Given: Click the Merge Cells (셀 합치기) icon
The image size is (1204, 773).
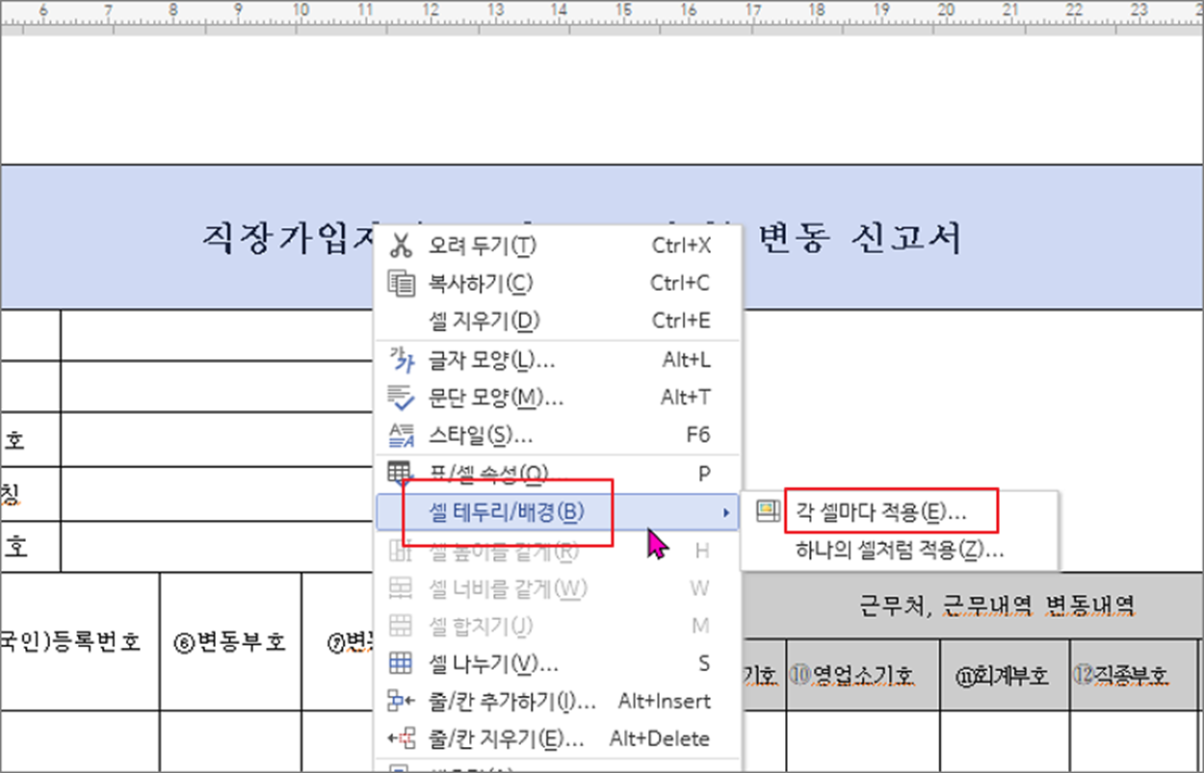Looking at the screenshot, I should pos(400,626).
